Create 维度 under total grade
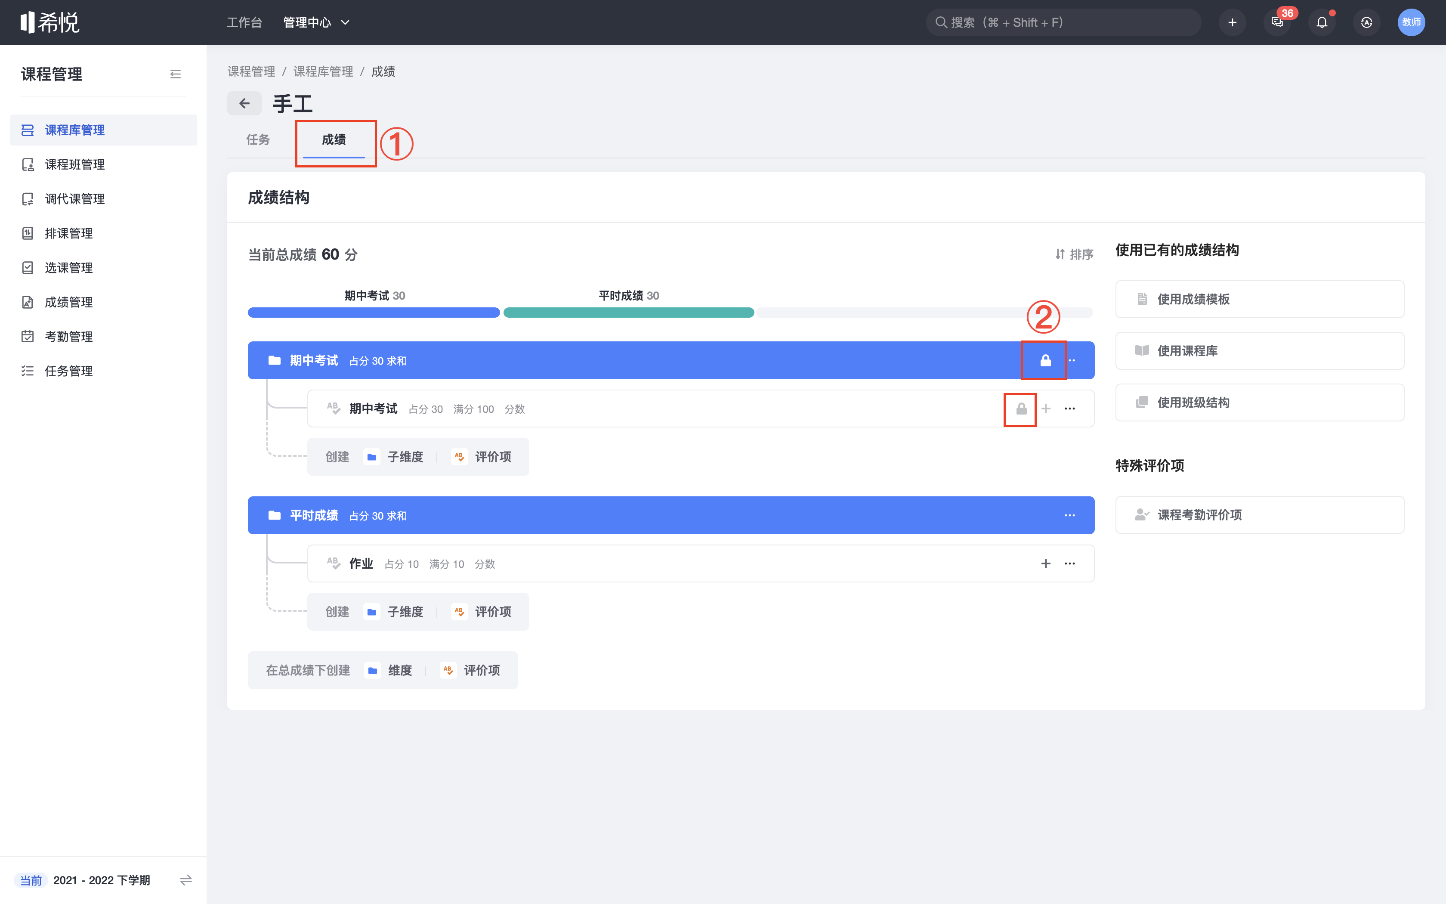 click(388, 670)
